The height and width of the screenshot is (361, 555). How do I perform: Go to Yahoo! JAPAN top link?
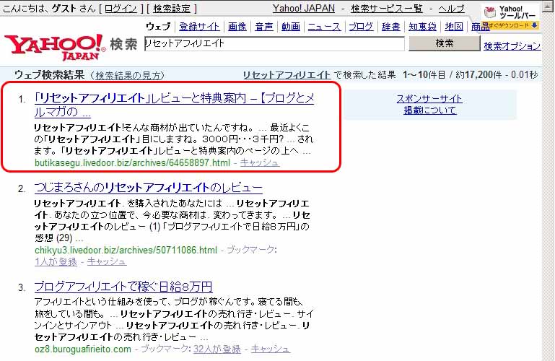tap(304, 9)
